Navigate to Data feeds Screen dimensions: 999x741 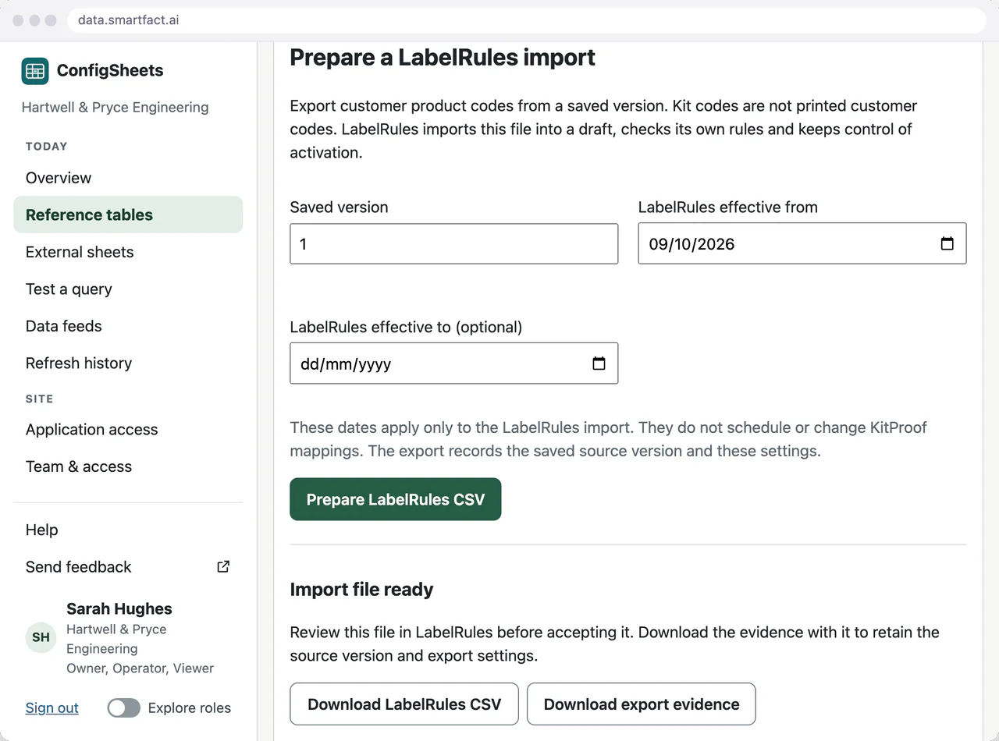[x=128, y=326]
